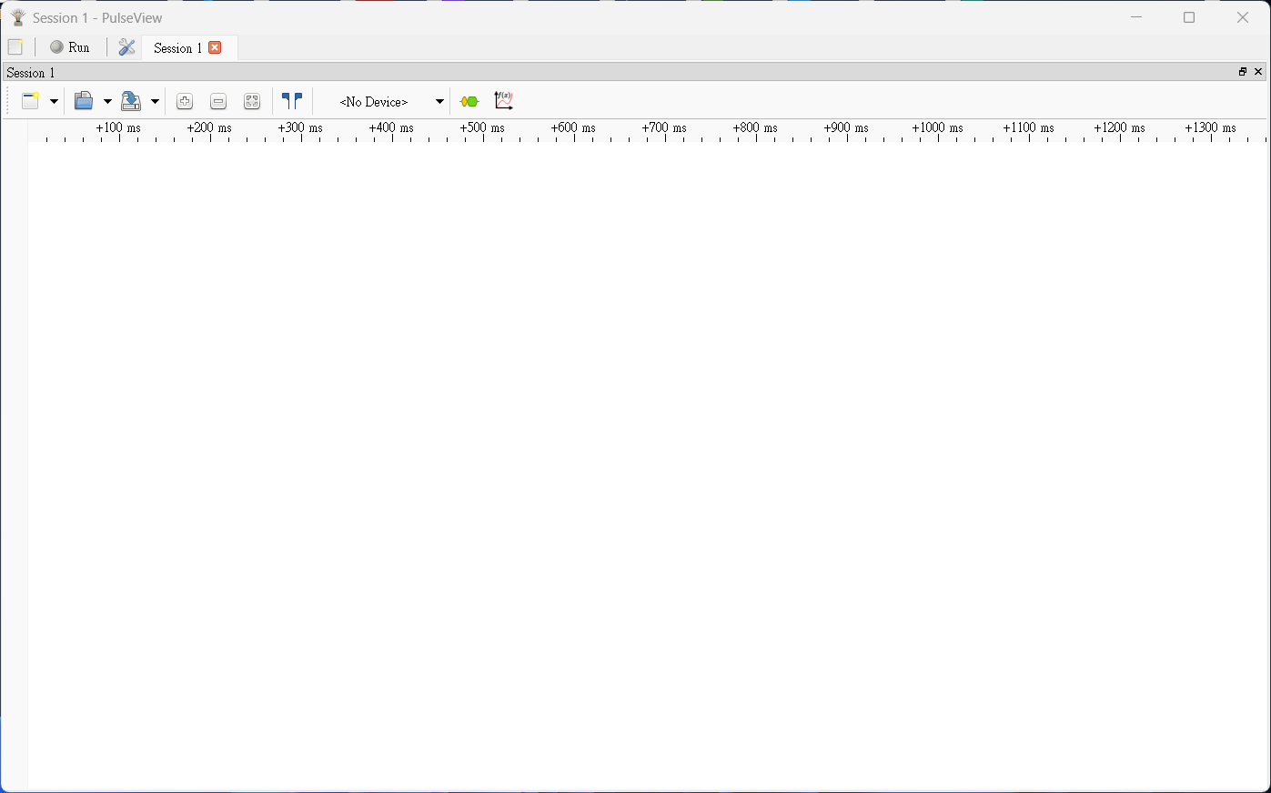The width and height of the screenshot is (1271, 793).
Task: Expand the device list dropdown arrow
Action: (x=439, y=101)
